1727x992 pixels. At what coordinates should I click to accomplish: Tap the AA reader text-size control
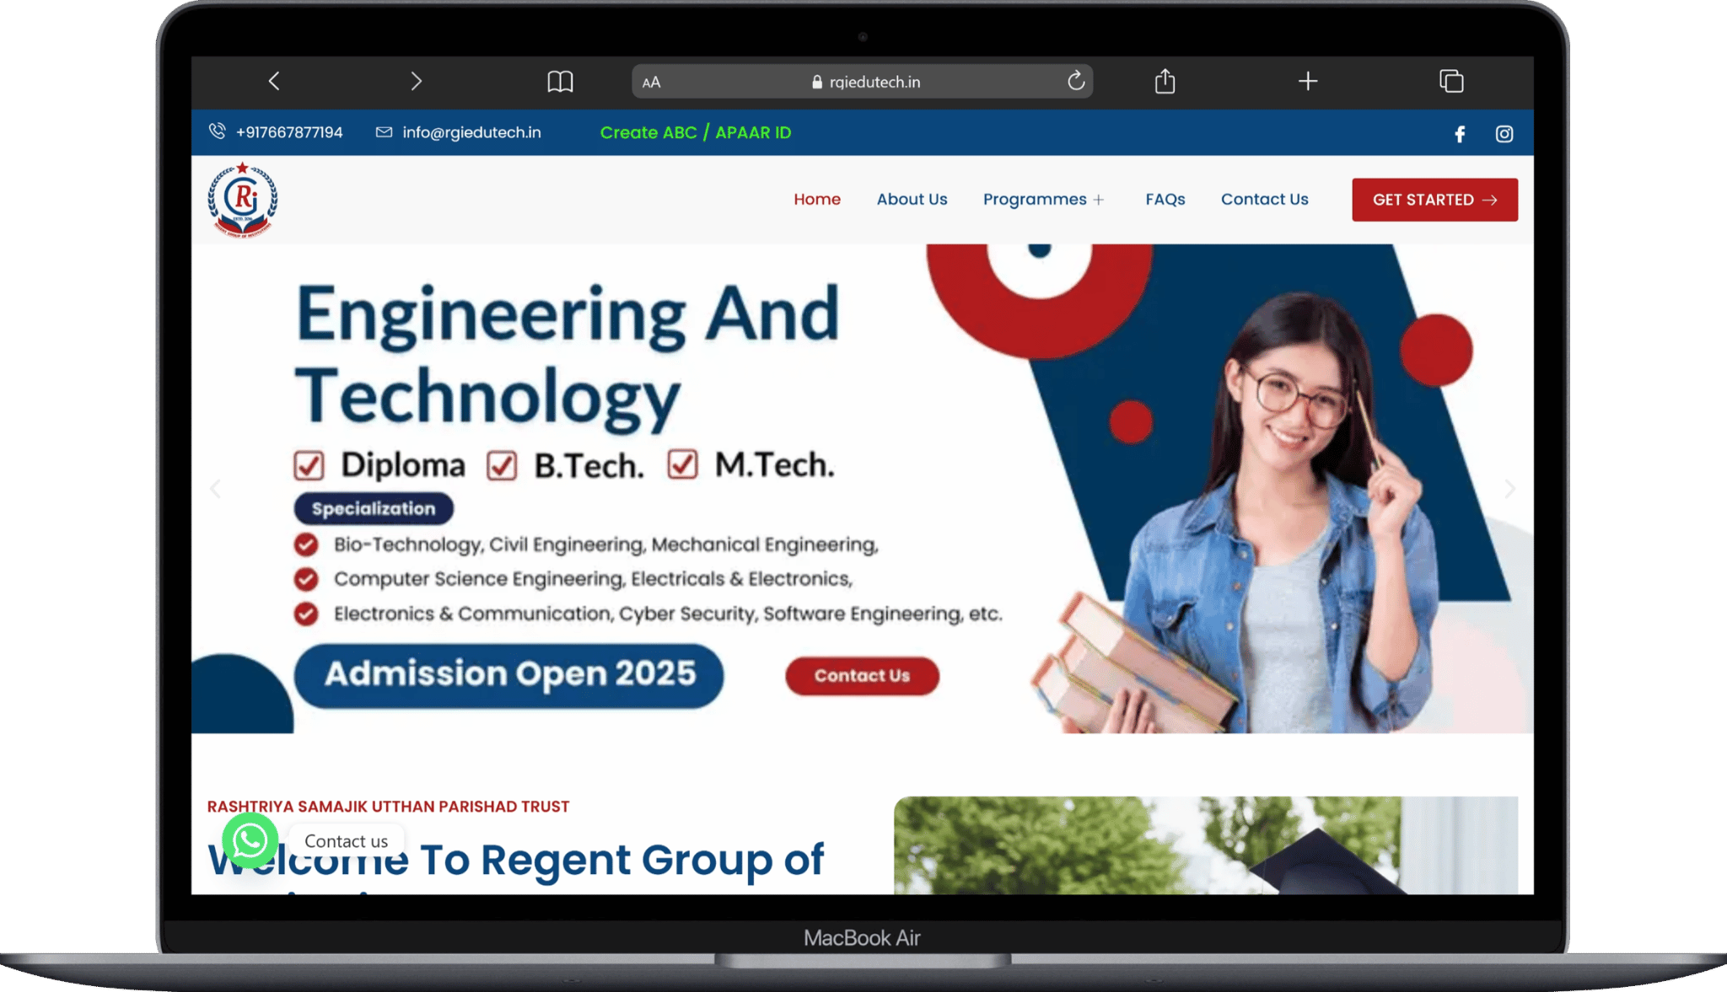[651, 83]
